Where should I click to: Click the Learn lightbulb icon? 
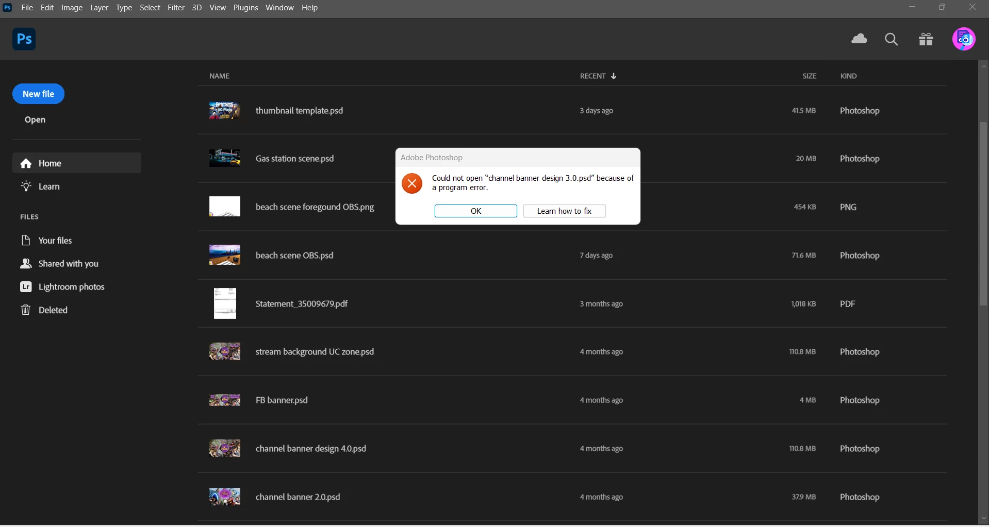click(x=26, y=186)
